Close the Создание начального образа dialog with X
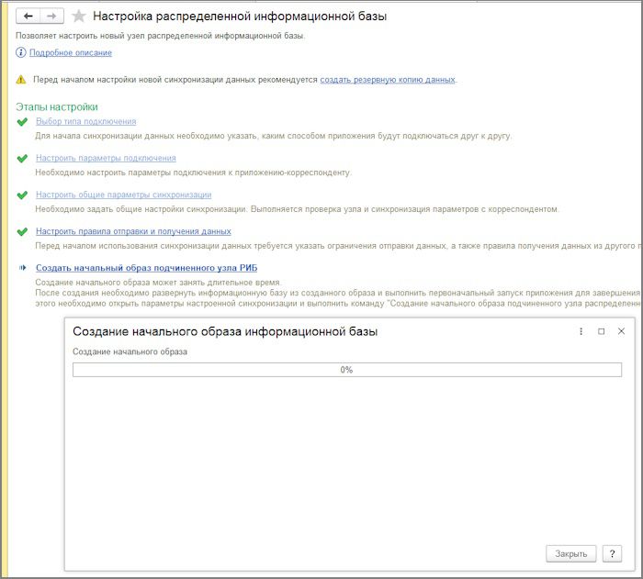 (621, 331)
